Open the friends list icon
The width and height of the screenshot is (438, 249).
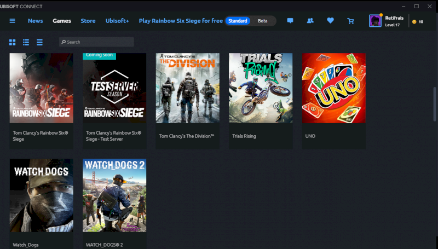310,21
